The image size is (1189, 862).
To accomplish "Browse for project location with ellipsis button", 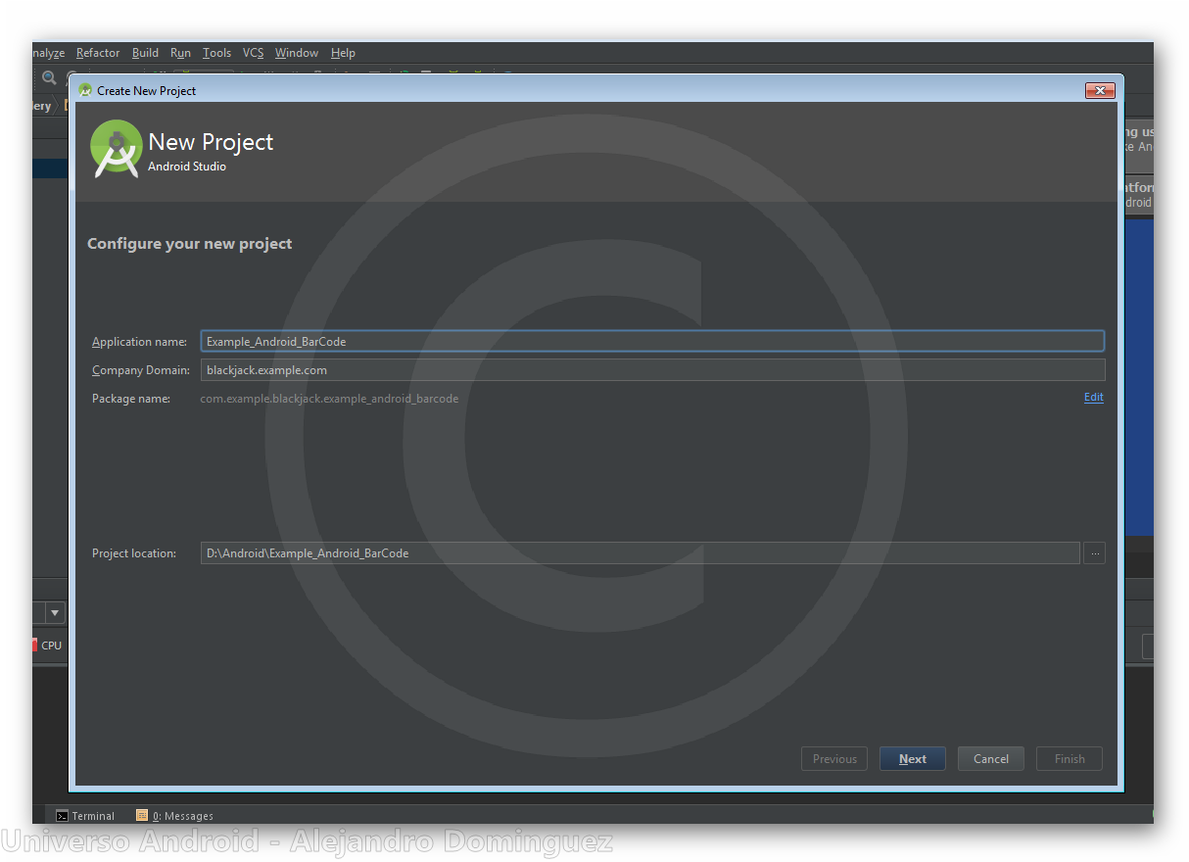I will [1095, 553].
